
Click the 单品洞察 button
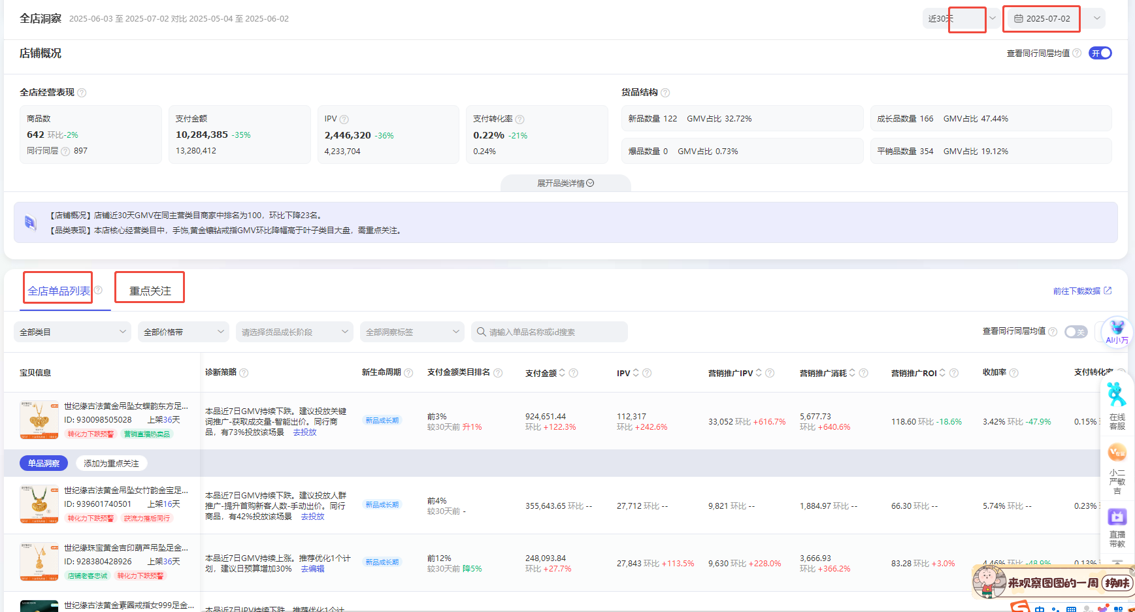tap(44, 463)
